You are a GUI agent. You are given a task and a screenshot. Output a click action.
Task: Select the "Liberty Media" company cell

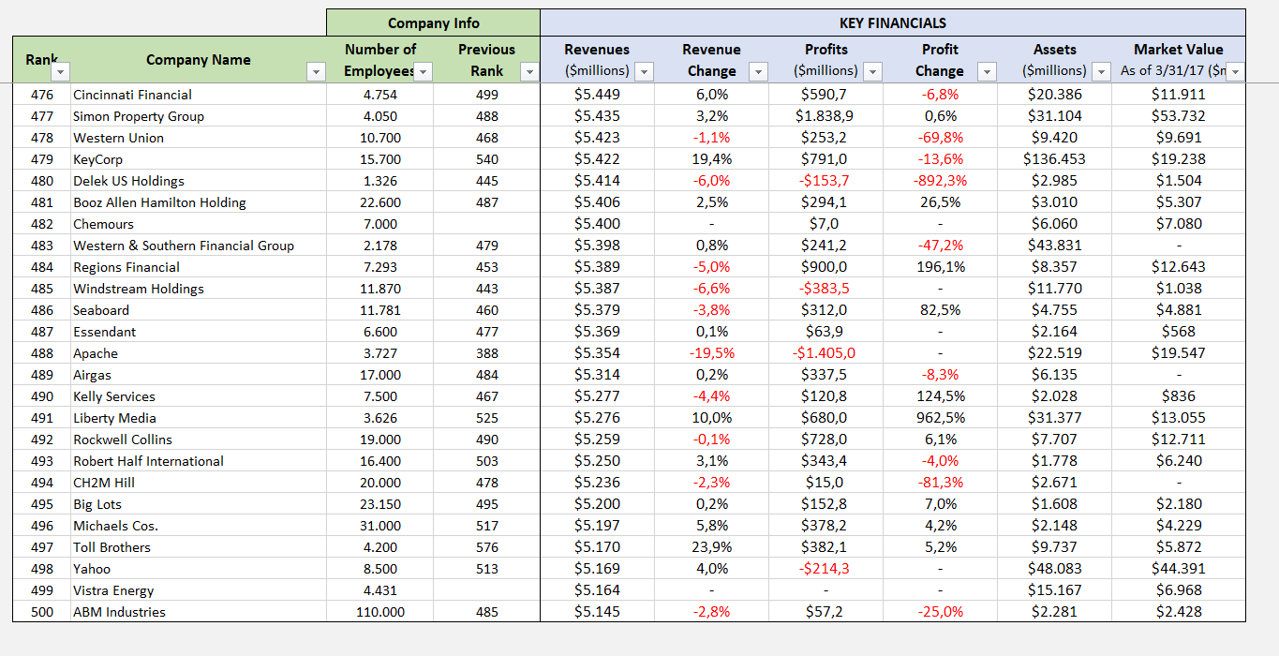199,418
